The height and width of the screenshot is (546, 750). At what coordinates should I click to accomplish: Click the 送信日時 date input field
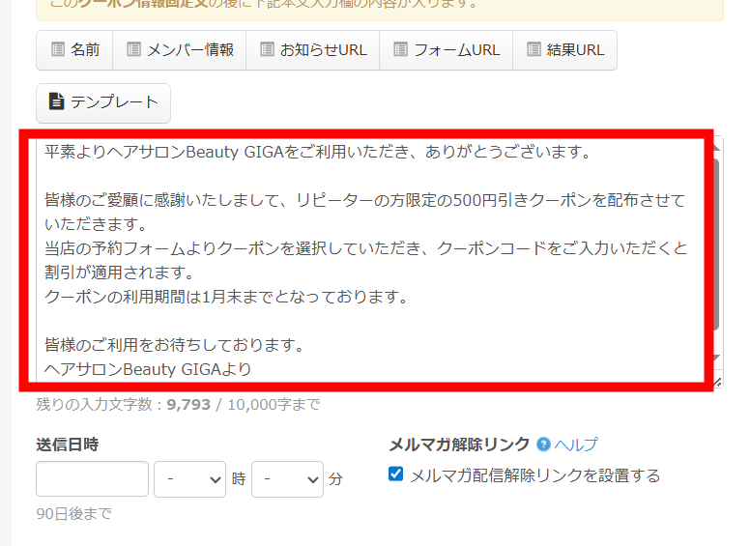pos(93,478)
